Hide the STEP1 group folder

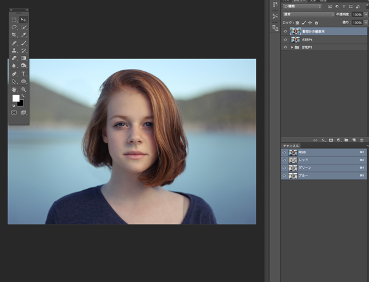tap(285, 47)
